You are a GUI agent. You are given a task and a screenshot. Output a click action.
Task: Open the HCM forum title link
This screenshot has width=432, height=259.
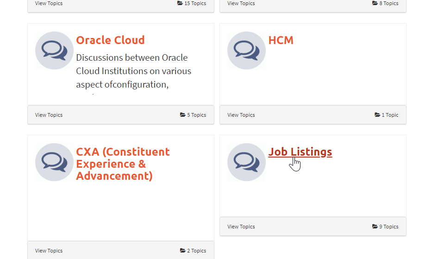click(x=281, y=40)
